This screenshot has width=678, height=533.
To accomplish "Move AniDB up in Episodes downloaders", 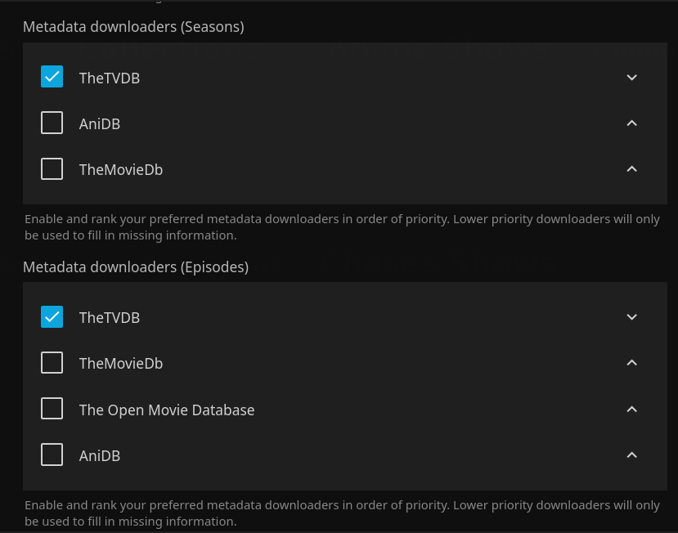I will click(631, 455).
